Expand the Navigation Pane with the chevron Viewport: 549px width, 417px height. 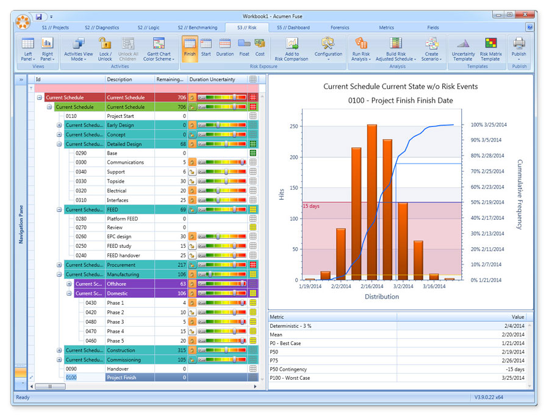pyautogui.click(x=20, y=79)
